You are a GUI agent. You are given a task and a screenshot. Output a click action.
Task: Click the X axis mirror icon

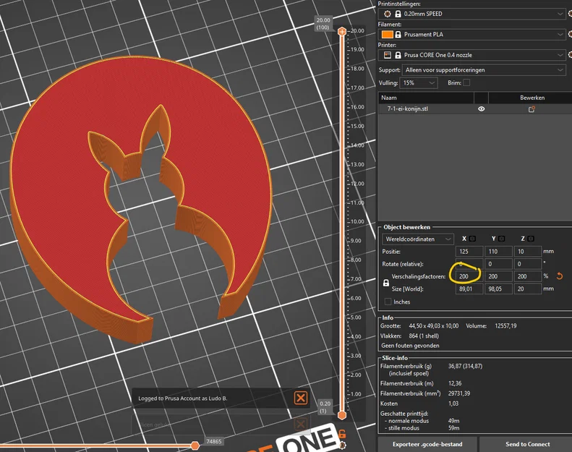coord(472,239)
